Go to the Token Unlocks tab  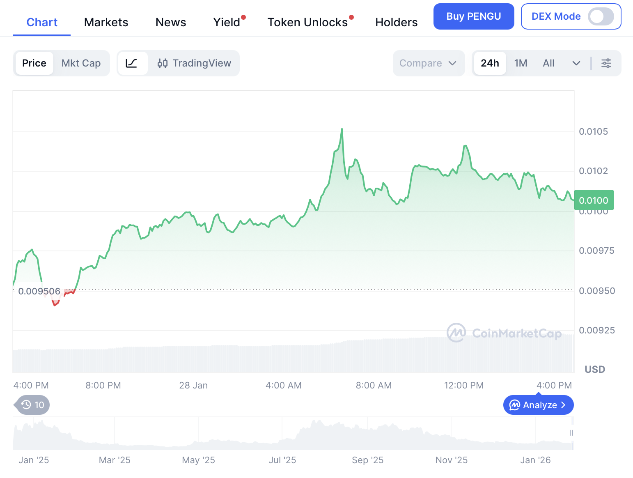coord(307,22)
